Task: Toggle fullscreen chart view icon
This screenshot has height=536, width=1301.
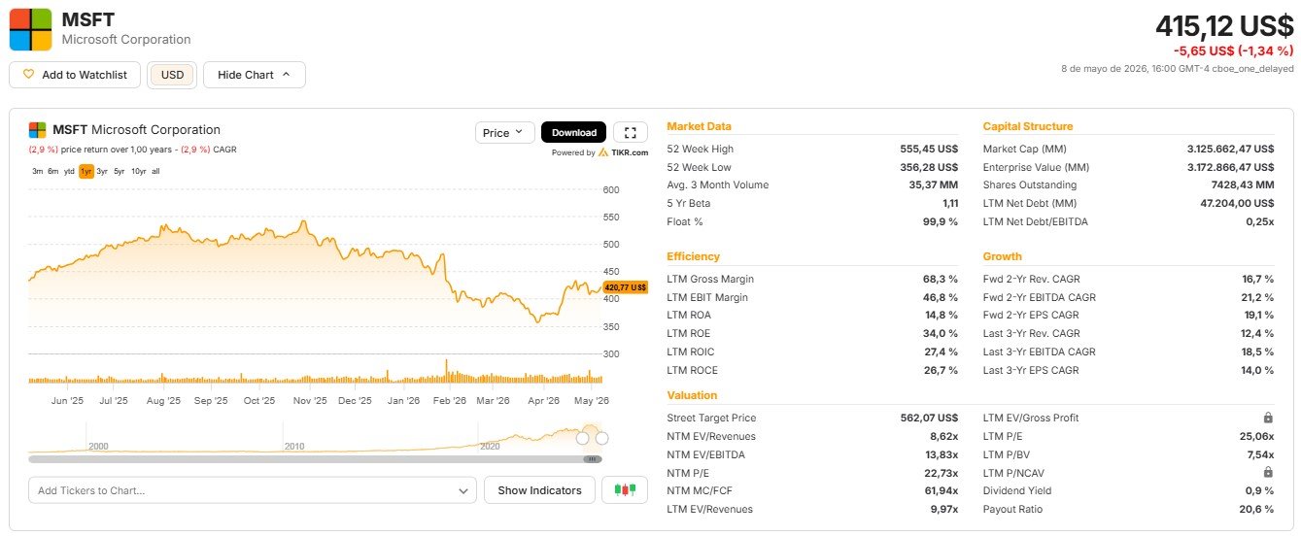Action: 631,133
